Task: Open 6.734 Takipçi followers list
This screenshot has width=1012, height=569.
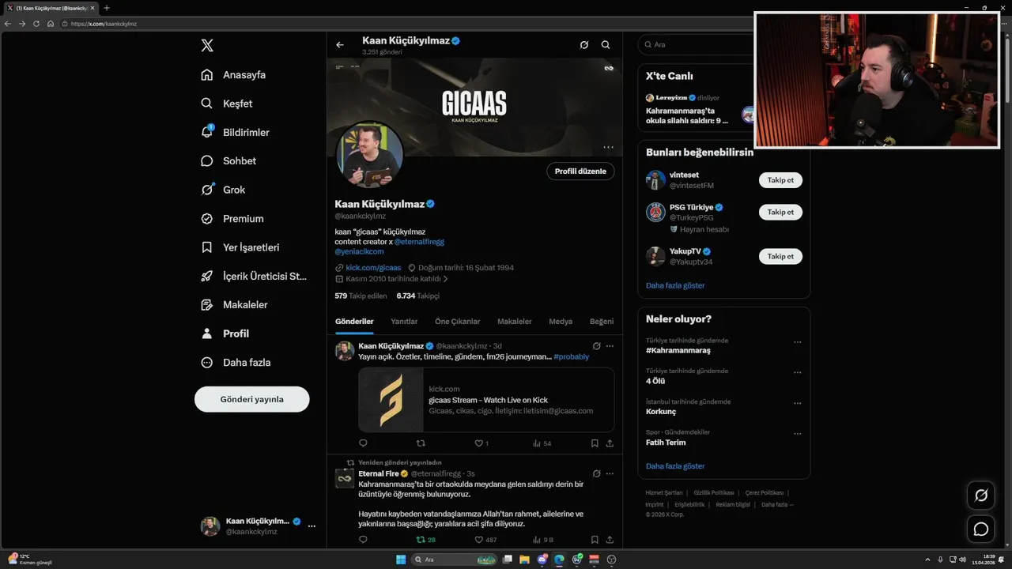Action: [x=418, y=296]
